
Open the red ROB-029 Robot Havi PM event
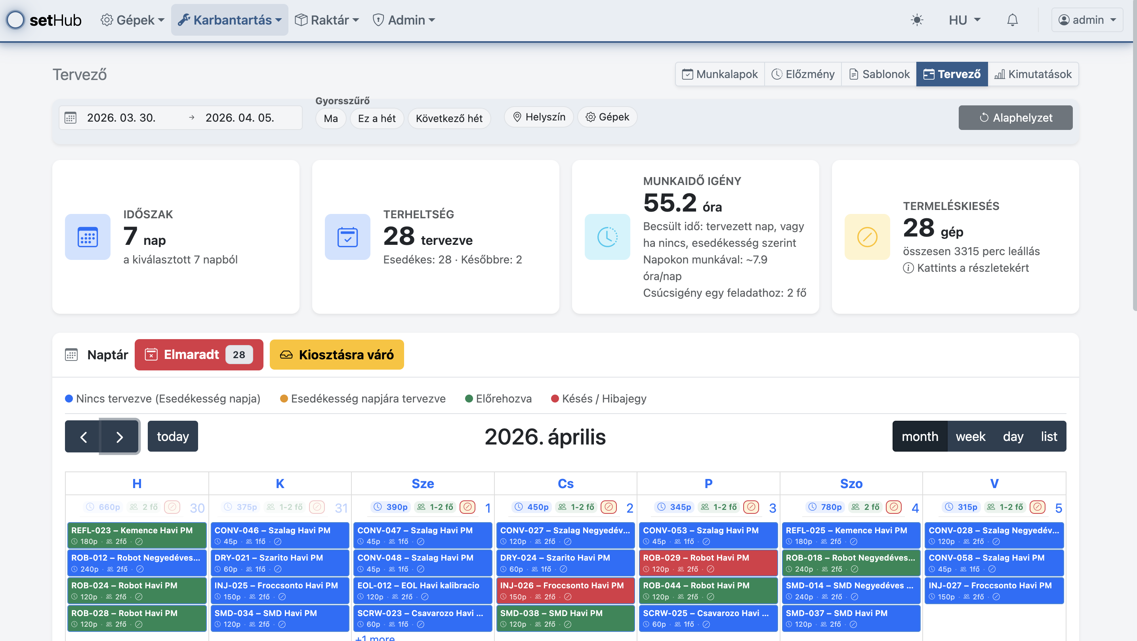tap(708, 563)
